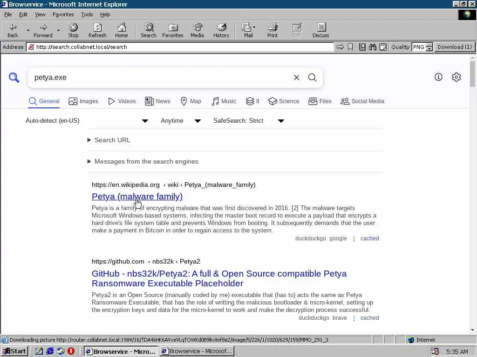Open the About info icon
The width and height of the screenshot is (477, 357).
coord(438,77)
